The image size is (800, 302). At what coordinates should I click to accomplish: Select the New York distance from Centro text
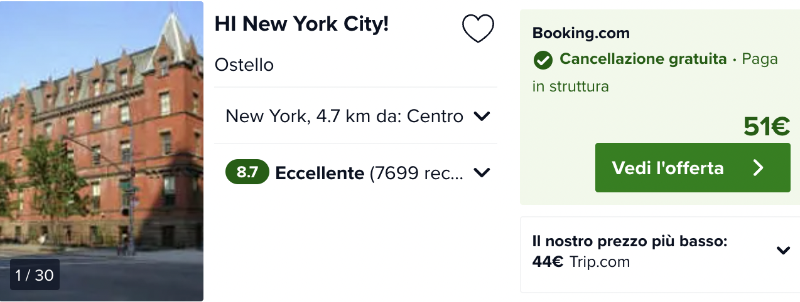pos(344,116)
